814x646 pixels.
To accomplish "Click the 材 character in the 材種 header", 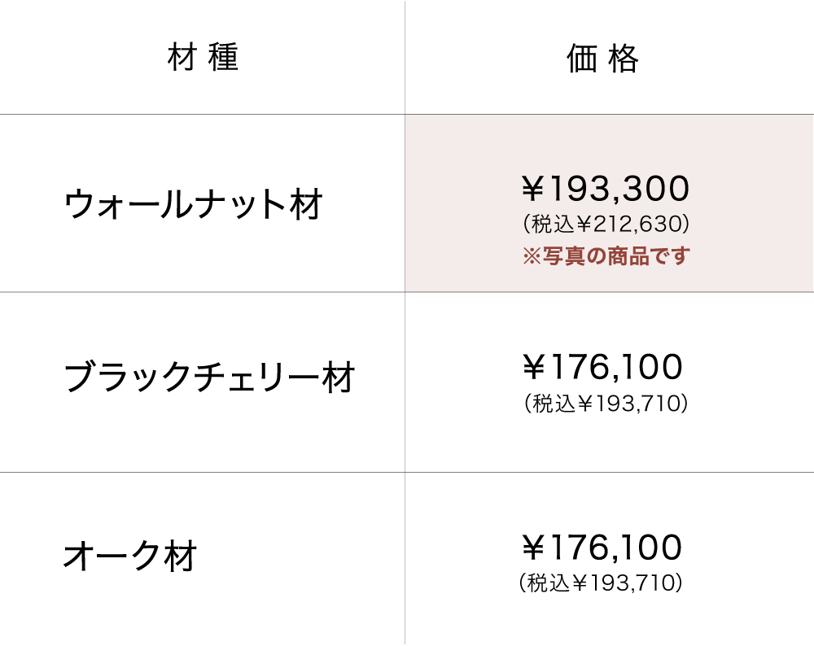I will [x=180, y=59].
